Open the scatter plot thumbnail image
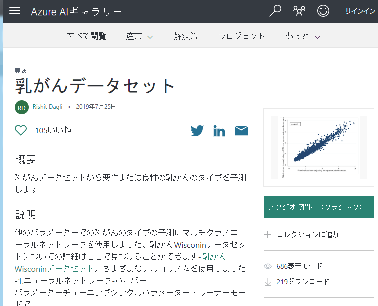This screenshot has width=378, height=306. coord(318,148)
